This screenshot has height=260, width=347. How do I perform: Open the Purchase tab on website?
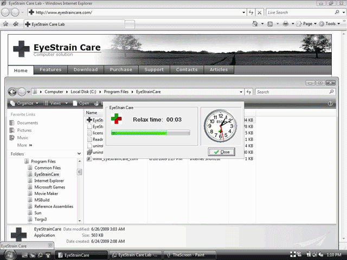(x=121, y=70)
